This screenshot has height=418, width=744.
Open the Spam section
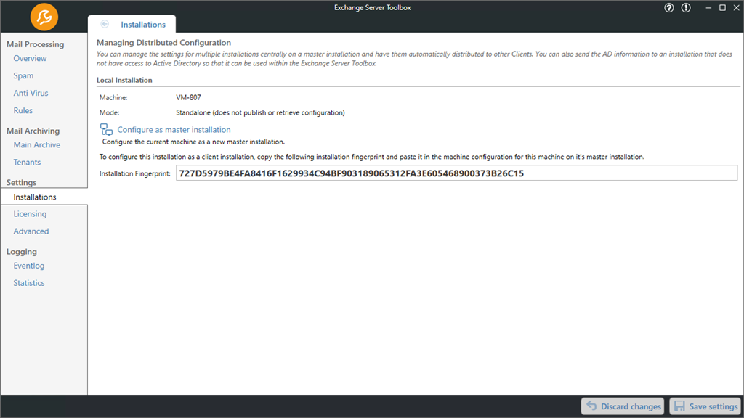(23, 75)
